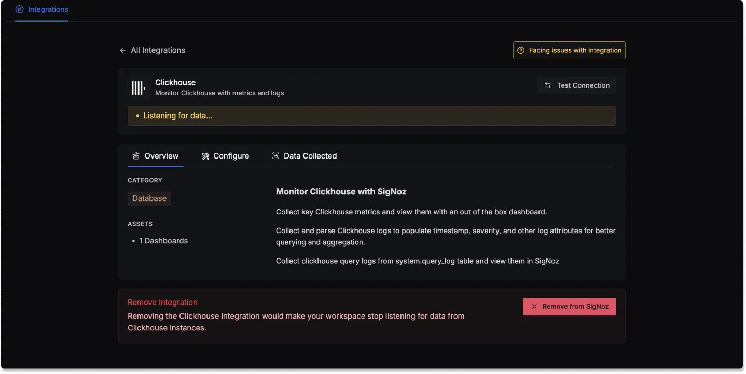Screen dimensions: 746x374
Task: Click the Test Connection button
Action: click(577, 85)
